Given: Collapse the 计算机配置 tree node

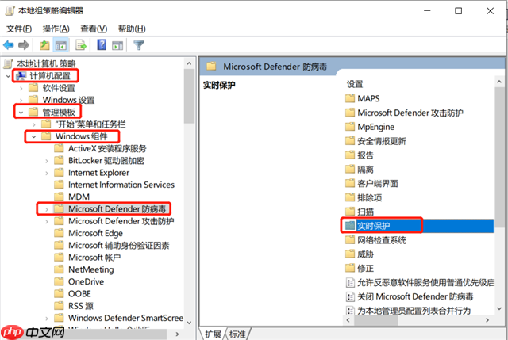Looking at the screenshot, I should coord(8,76).
